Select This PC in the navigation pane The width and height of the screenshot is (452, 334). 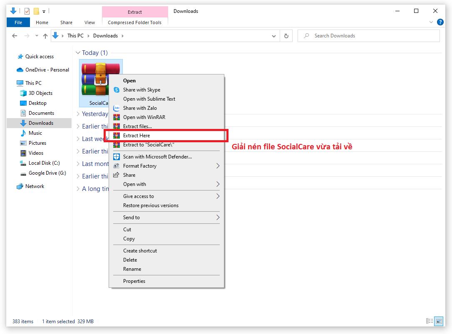pos(29,83)
